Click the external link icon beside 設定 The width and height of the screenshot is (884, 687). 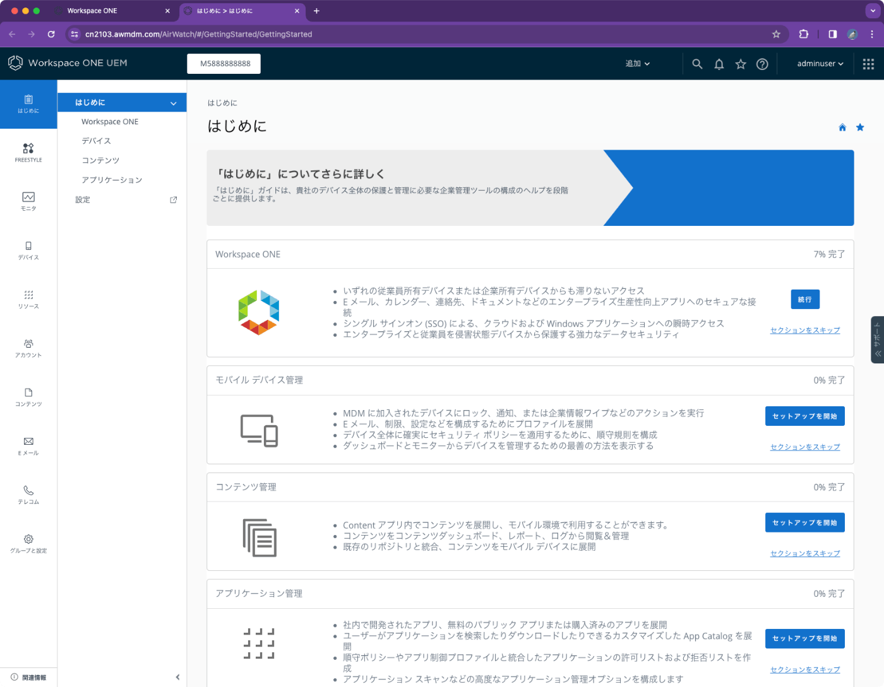pos(174,200)
